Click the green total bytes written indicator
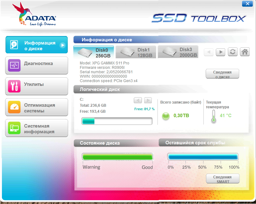 (166, 116)
